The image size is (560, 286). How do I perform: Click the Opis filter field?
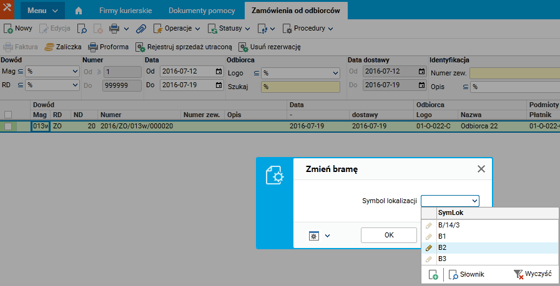tap(514, 87)
